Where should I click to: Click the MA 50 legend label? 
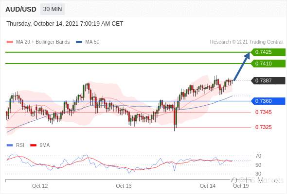coord(92,42)
